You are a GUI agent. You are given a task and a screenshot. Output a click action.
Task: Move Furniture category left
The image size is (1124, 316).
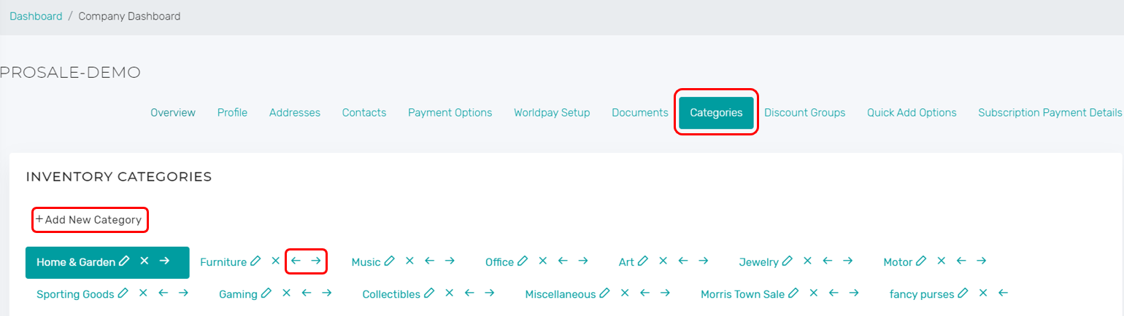296,261
